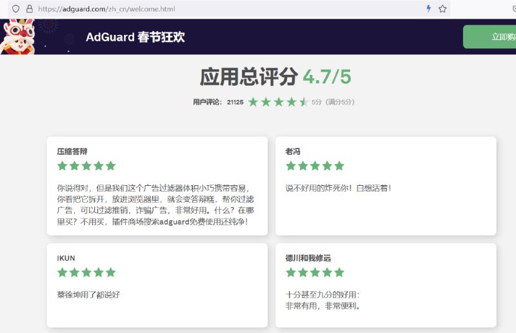The width and height of the screenshot is (516, 333).
Task: Click the review text 十分甚至九分的好用
Action: 322,295
